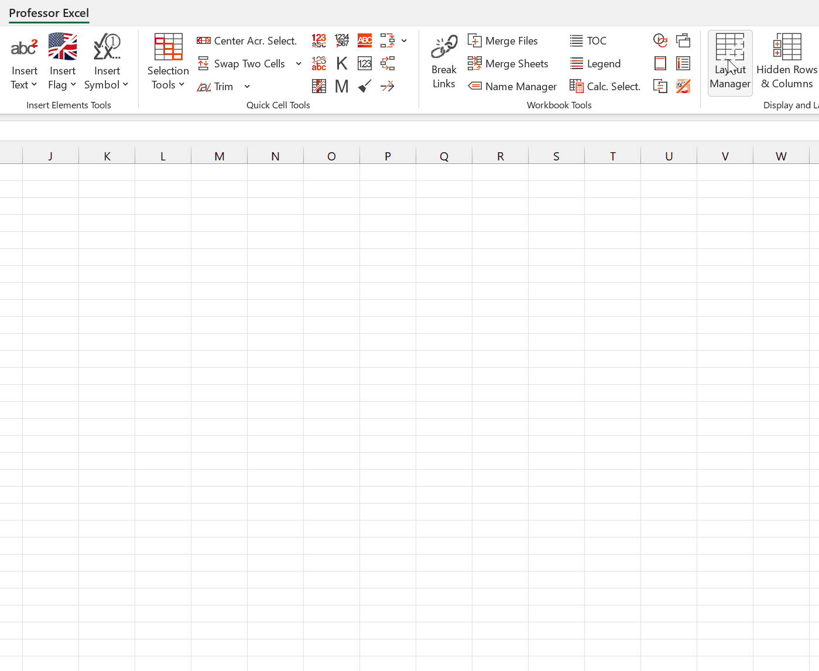Click the M millions format icon
Image resolution: width=819 pixels, height=671 pixels.
[342, 86]
